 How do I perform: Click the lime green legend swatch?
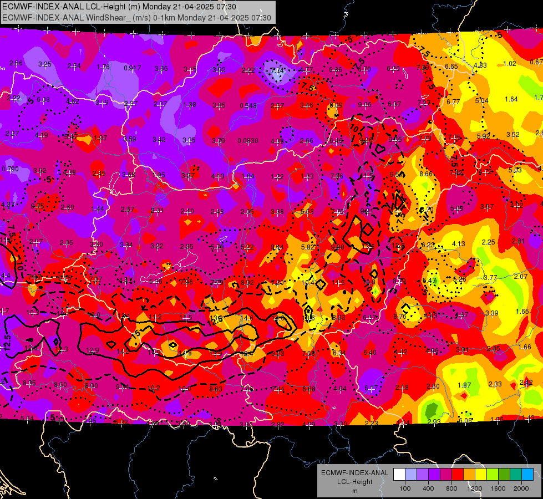click(493, 475)
